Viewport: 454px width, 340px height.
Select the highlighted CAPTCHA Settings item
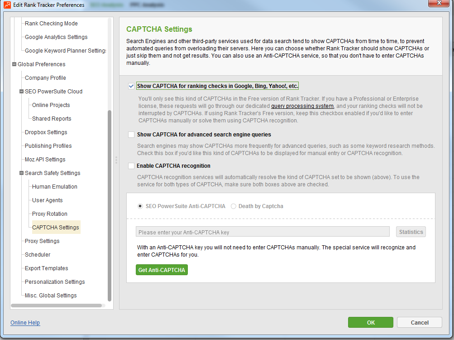56,228
